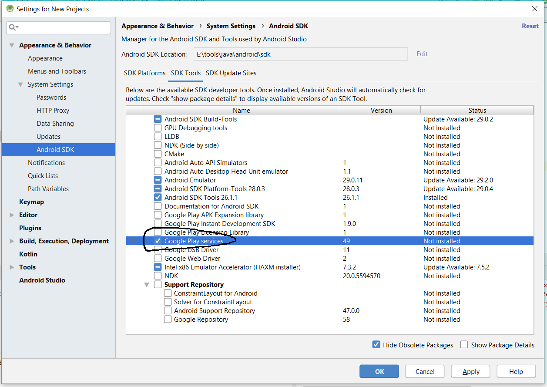547x387 pixels.
Task: Collapse the System Settings tree node
Action: [x=20, y=84]
